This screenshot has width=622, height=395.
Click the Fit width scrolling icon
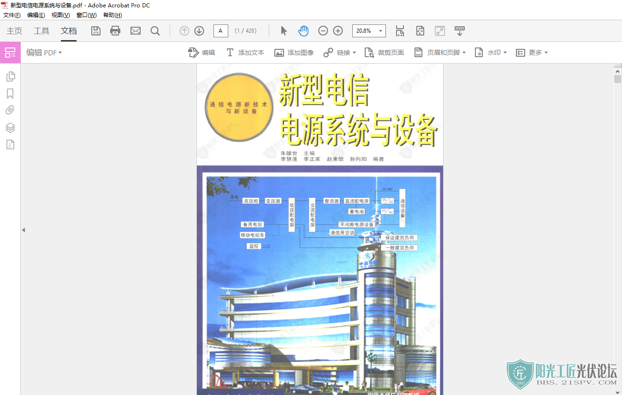point(400,31)
